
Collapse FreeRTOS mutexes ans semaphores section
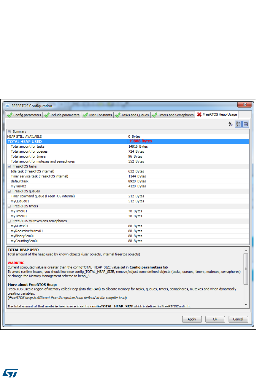9,221
